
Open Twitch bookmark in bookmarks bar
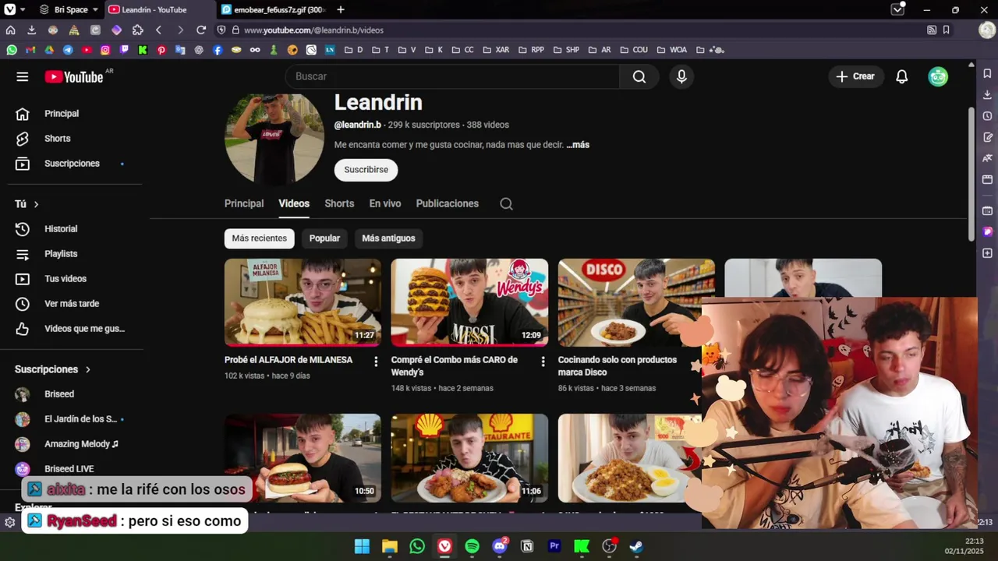coord(124,50)
